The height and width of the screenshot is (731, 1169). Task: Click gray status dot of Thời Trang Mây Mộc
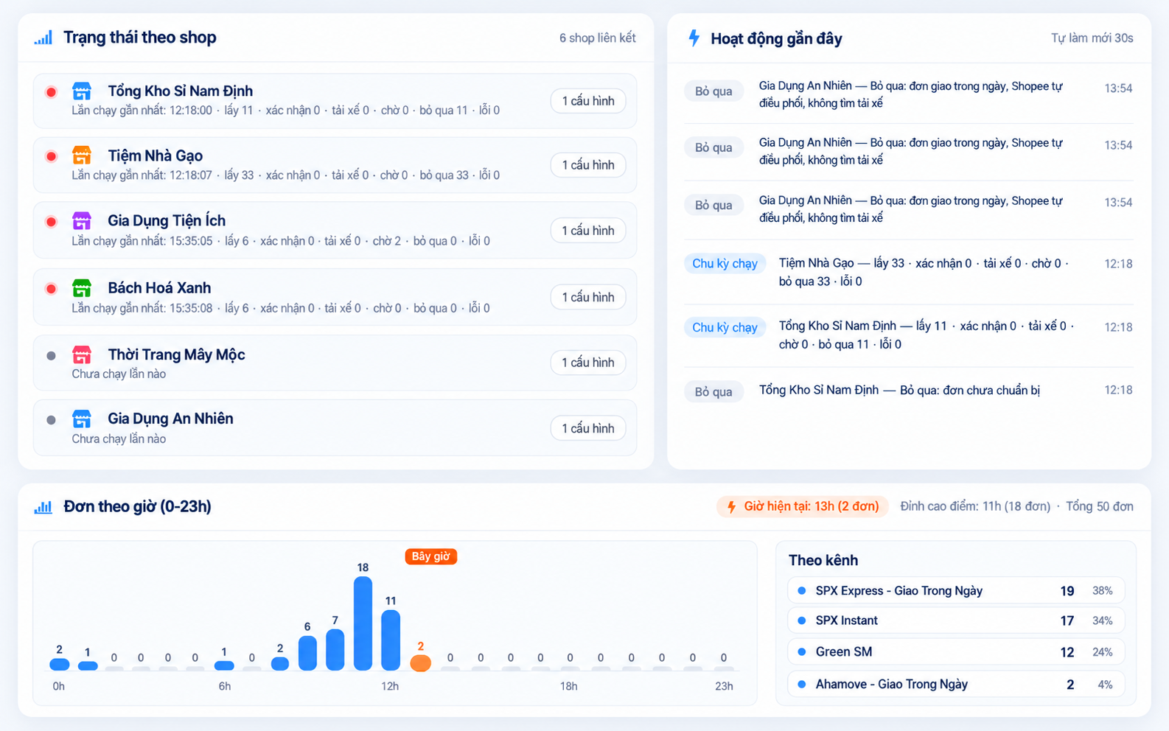51,356
